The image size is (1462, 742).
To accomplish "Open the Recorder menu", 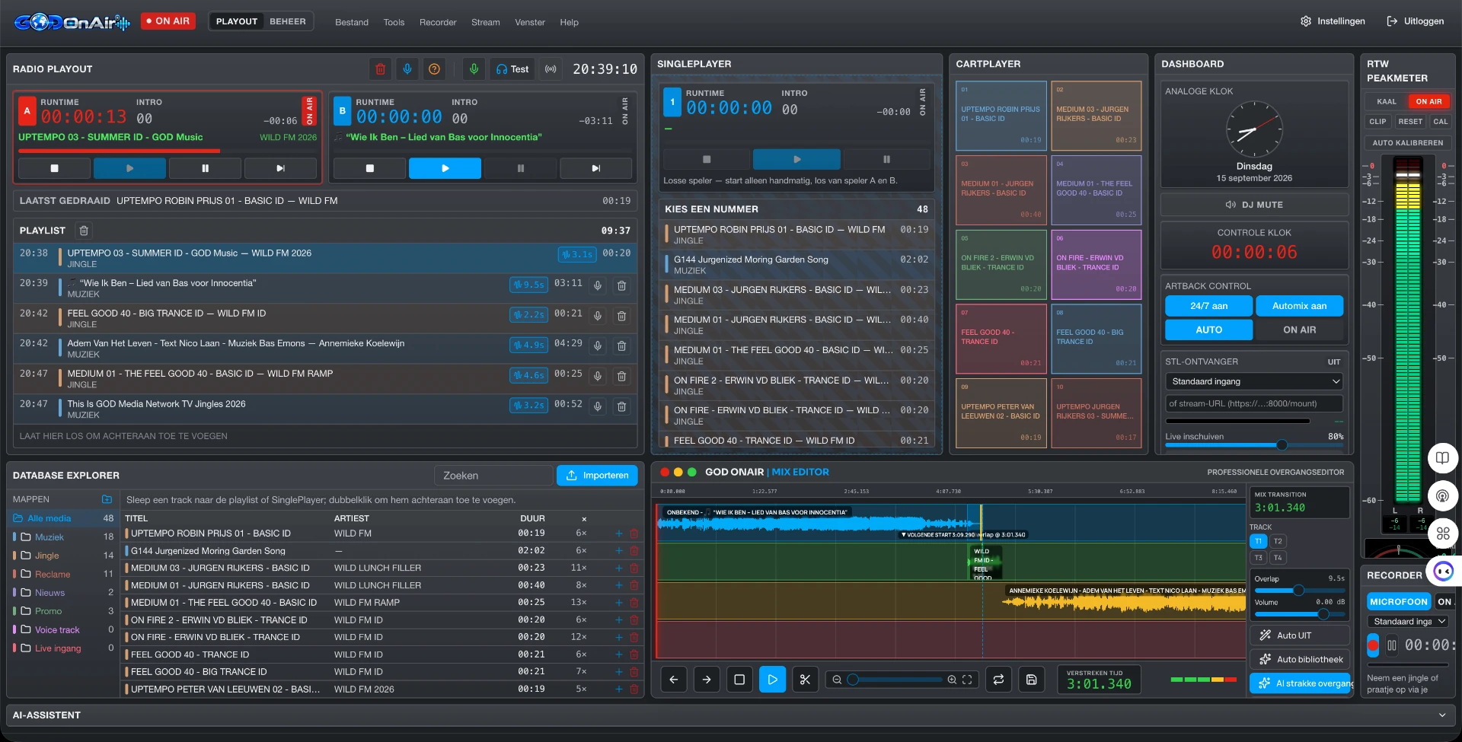I will click(438, 22).
